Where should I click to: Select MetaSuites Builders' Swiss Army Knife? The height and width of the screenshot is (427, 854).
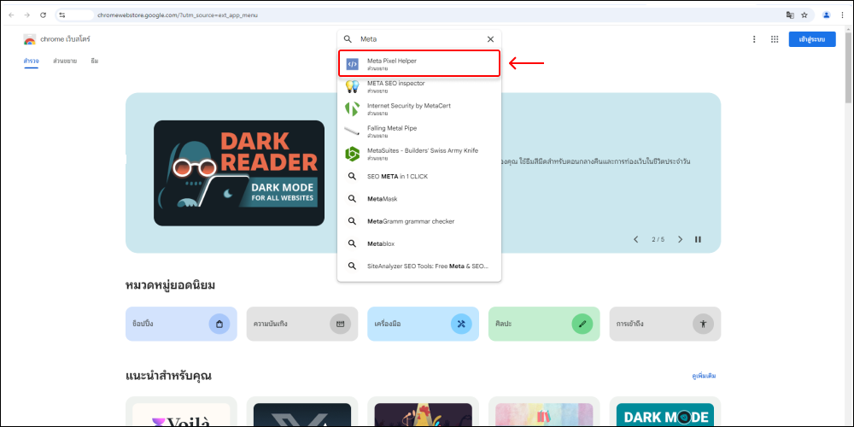click(418, 154)
